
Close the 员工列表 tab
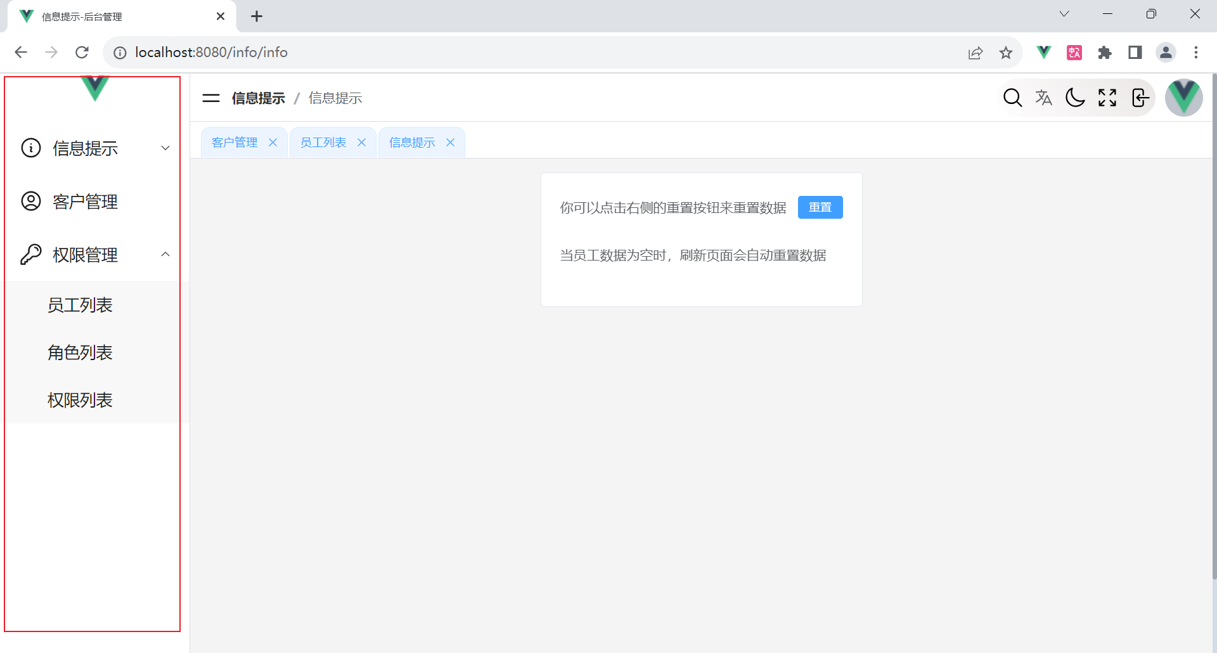tap(362, 143)
